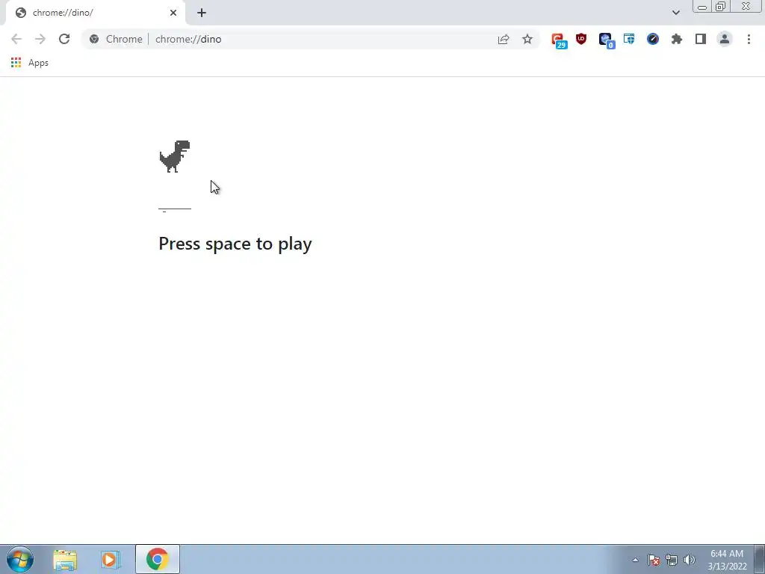Open the blue window shield extension
The width and height of the screenshot is (765, 574).
click(629, 39)
